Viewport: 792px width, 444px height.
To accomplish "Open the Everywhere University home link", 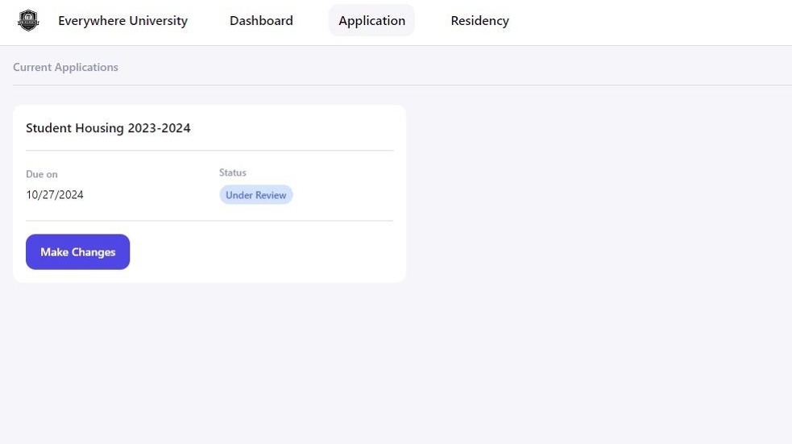I will pos(122,21).
